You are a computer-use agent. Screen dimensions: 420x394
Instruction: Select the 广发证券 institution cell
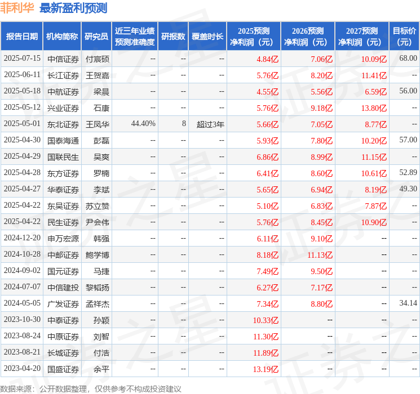(x=63, y=304)
